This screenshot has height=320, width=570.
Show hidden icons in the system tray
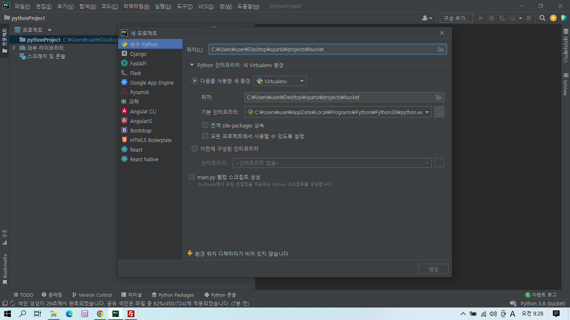click(x=463, y=314)
